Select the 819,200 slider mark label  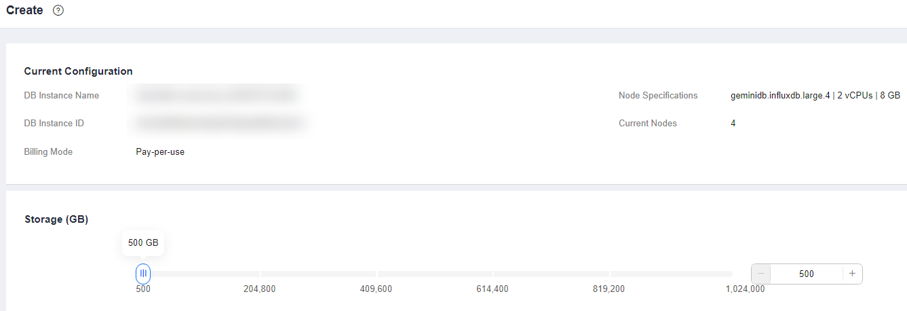(609, 289)
